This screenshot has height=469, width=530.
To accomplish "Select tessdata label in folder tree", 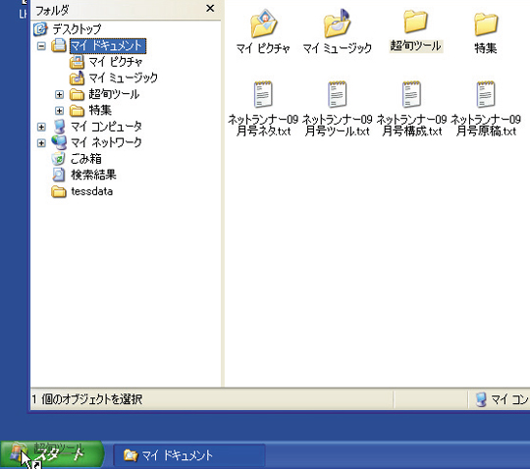I will point(92,191).
